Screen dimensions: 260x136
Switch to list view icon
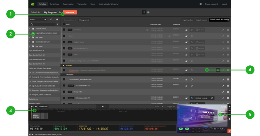coord(144,13)
